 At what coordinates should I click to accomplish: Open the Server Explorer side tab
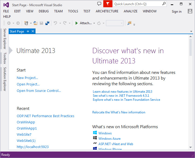tap(5, 39)
